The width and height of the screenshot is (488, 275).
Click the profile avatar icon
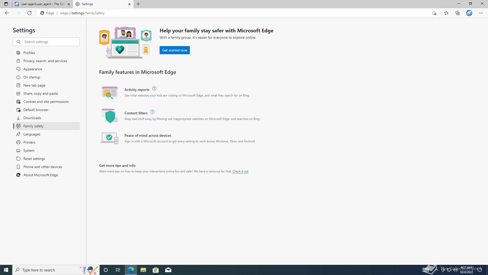pyautogui.click(x=469, y=13)
